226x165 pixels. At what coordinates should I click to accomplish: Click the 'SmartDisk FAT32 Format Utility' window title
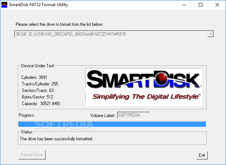click(39, 5)
